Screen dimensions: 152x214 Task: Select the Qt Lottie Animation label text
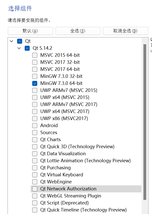85,161
